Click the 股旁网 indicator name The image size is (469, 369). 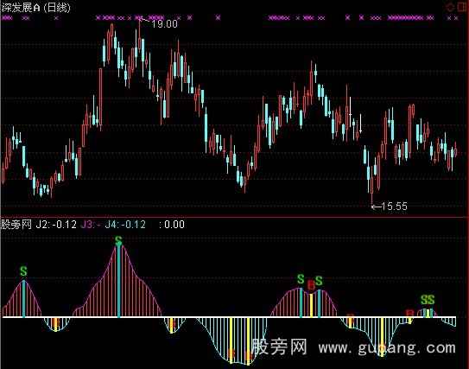click(x=16, y=224)
